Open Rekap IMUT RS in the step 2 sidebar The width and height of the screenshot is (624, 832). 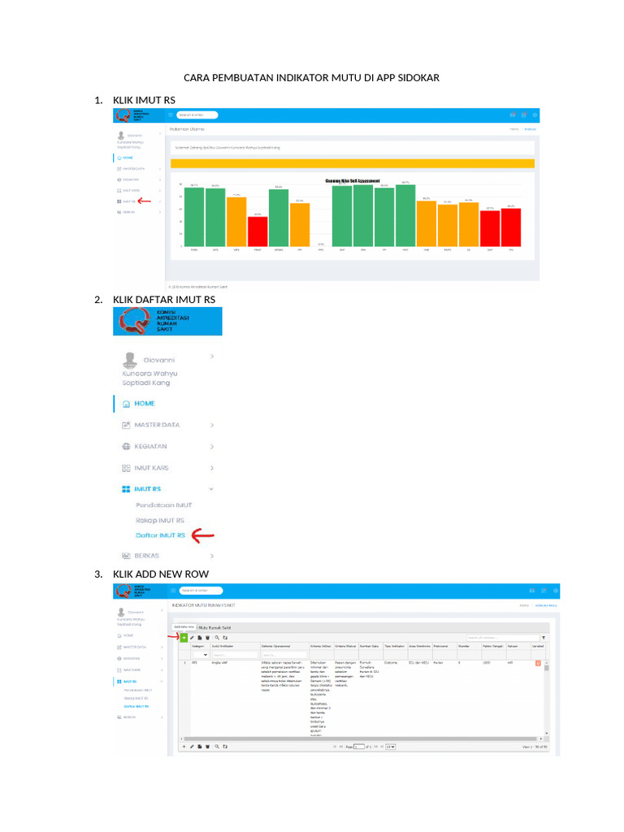tap(160, 521)
